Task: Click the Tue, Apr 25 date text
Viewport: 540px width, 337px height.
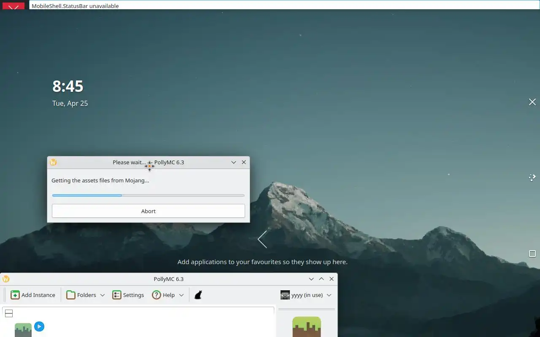Action: [70, 103]
